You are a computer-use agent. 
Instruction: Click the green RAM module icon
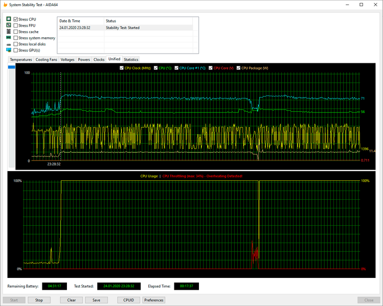pos(9,38)
